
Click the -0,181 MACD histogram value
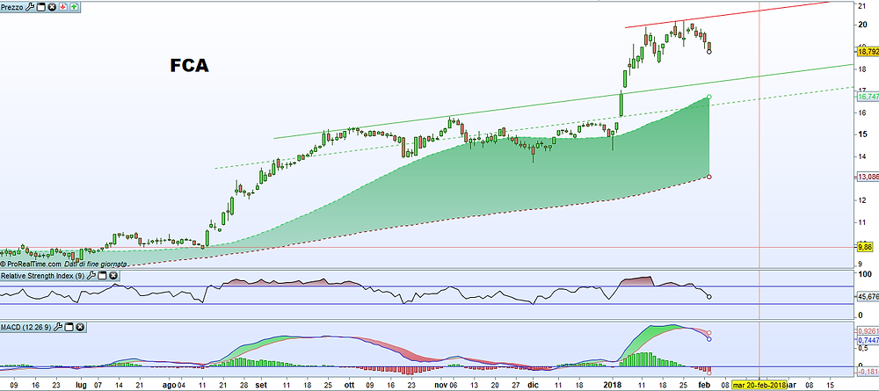(868, 372)
